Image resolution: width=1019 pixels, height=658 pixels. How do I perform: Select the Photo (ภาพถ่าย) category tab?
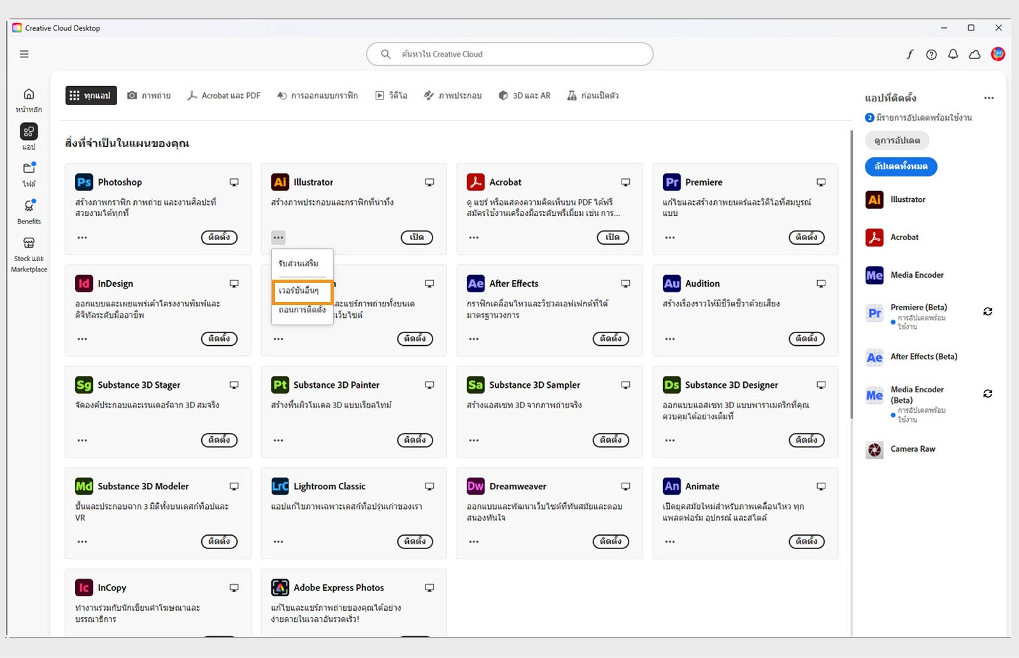149,96
